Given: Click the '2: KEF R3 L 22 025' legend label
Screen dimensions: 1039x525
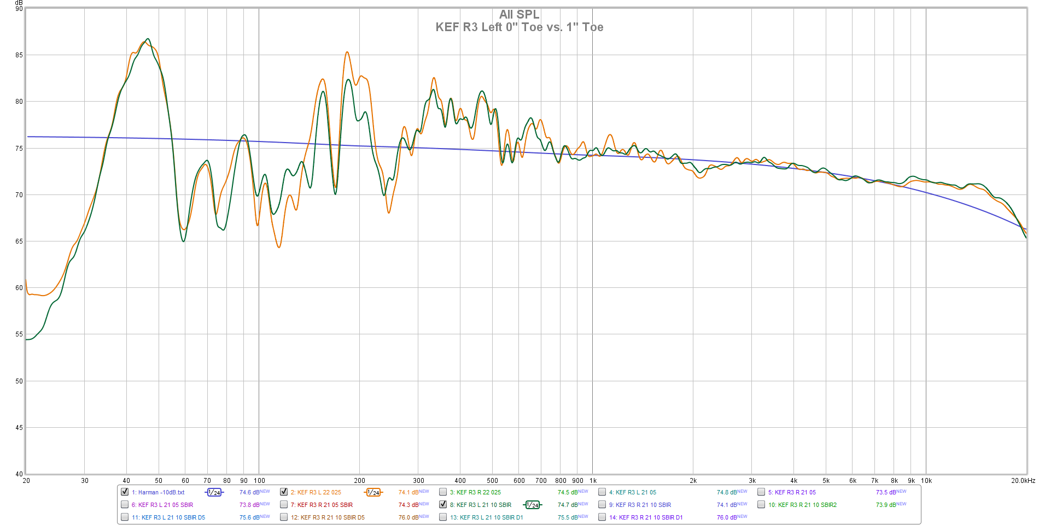Looking at the screenshot, I should point(316,492).
